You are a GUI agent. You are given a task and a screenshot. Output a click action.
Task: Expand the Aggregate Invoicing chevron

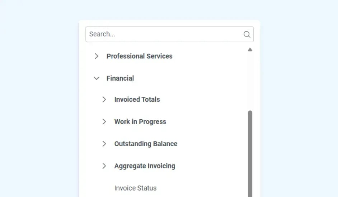click(104, 166)
